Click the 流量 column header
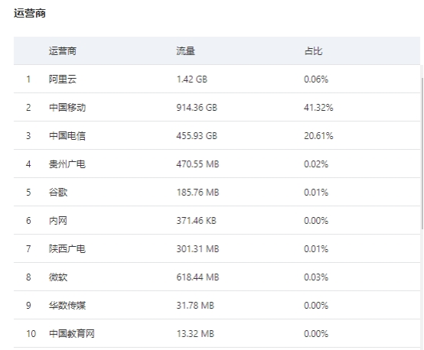The width and height of the screenshot is (424, 350). tap(185, 51)
